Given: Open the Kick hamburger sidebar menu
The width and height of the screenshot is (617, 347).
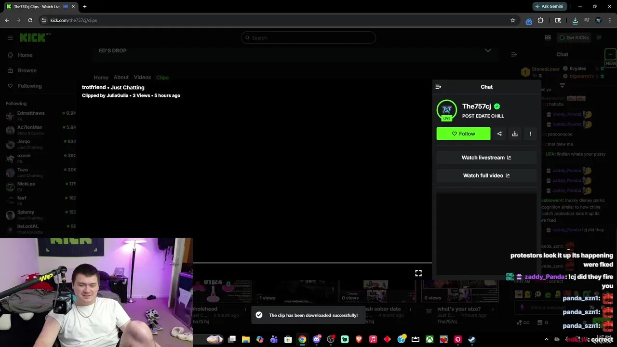Looking at the screenshot, I should tap(10, 38).
